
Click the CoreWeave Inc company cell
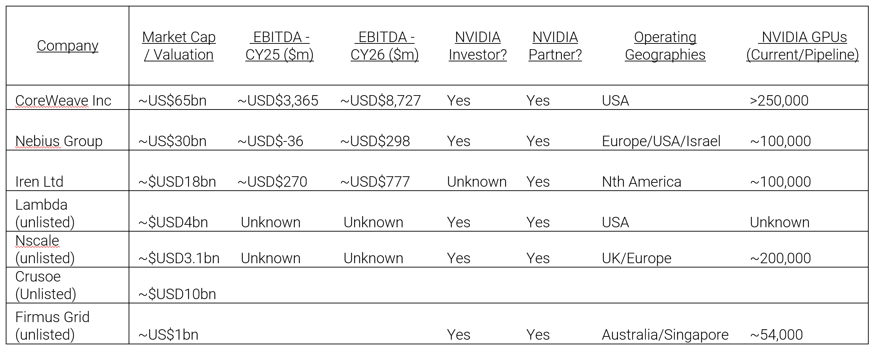pos(63,101)
